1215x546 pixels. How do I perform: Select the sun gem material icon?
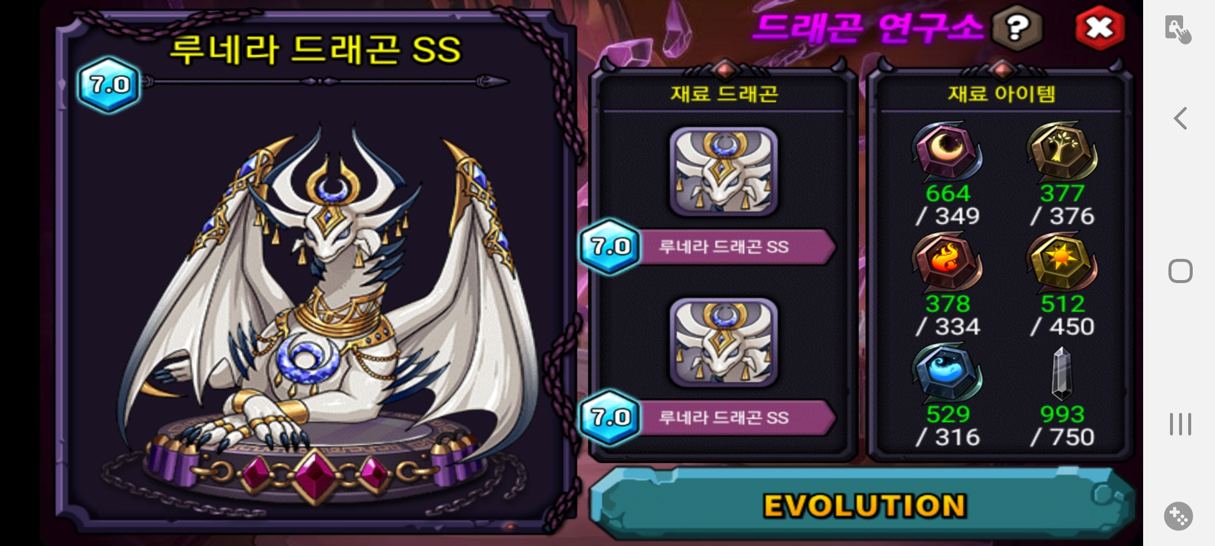tap(1062, 263)
